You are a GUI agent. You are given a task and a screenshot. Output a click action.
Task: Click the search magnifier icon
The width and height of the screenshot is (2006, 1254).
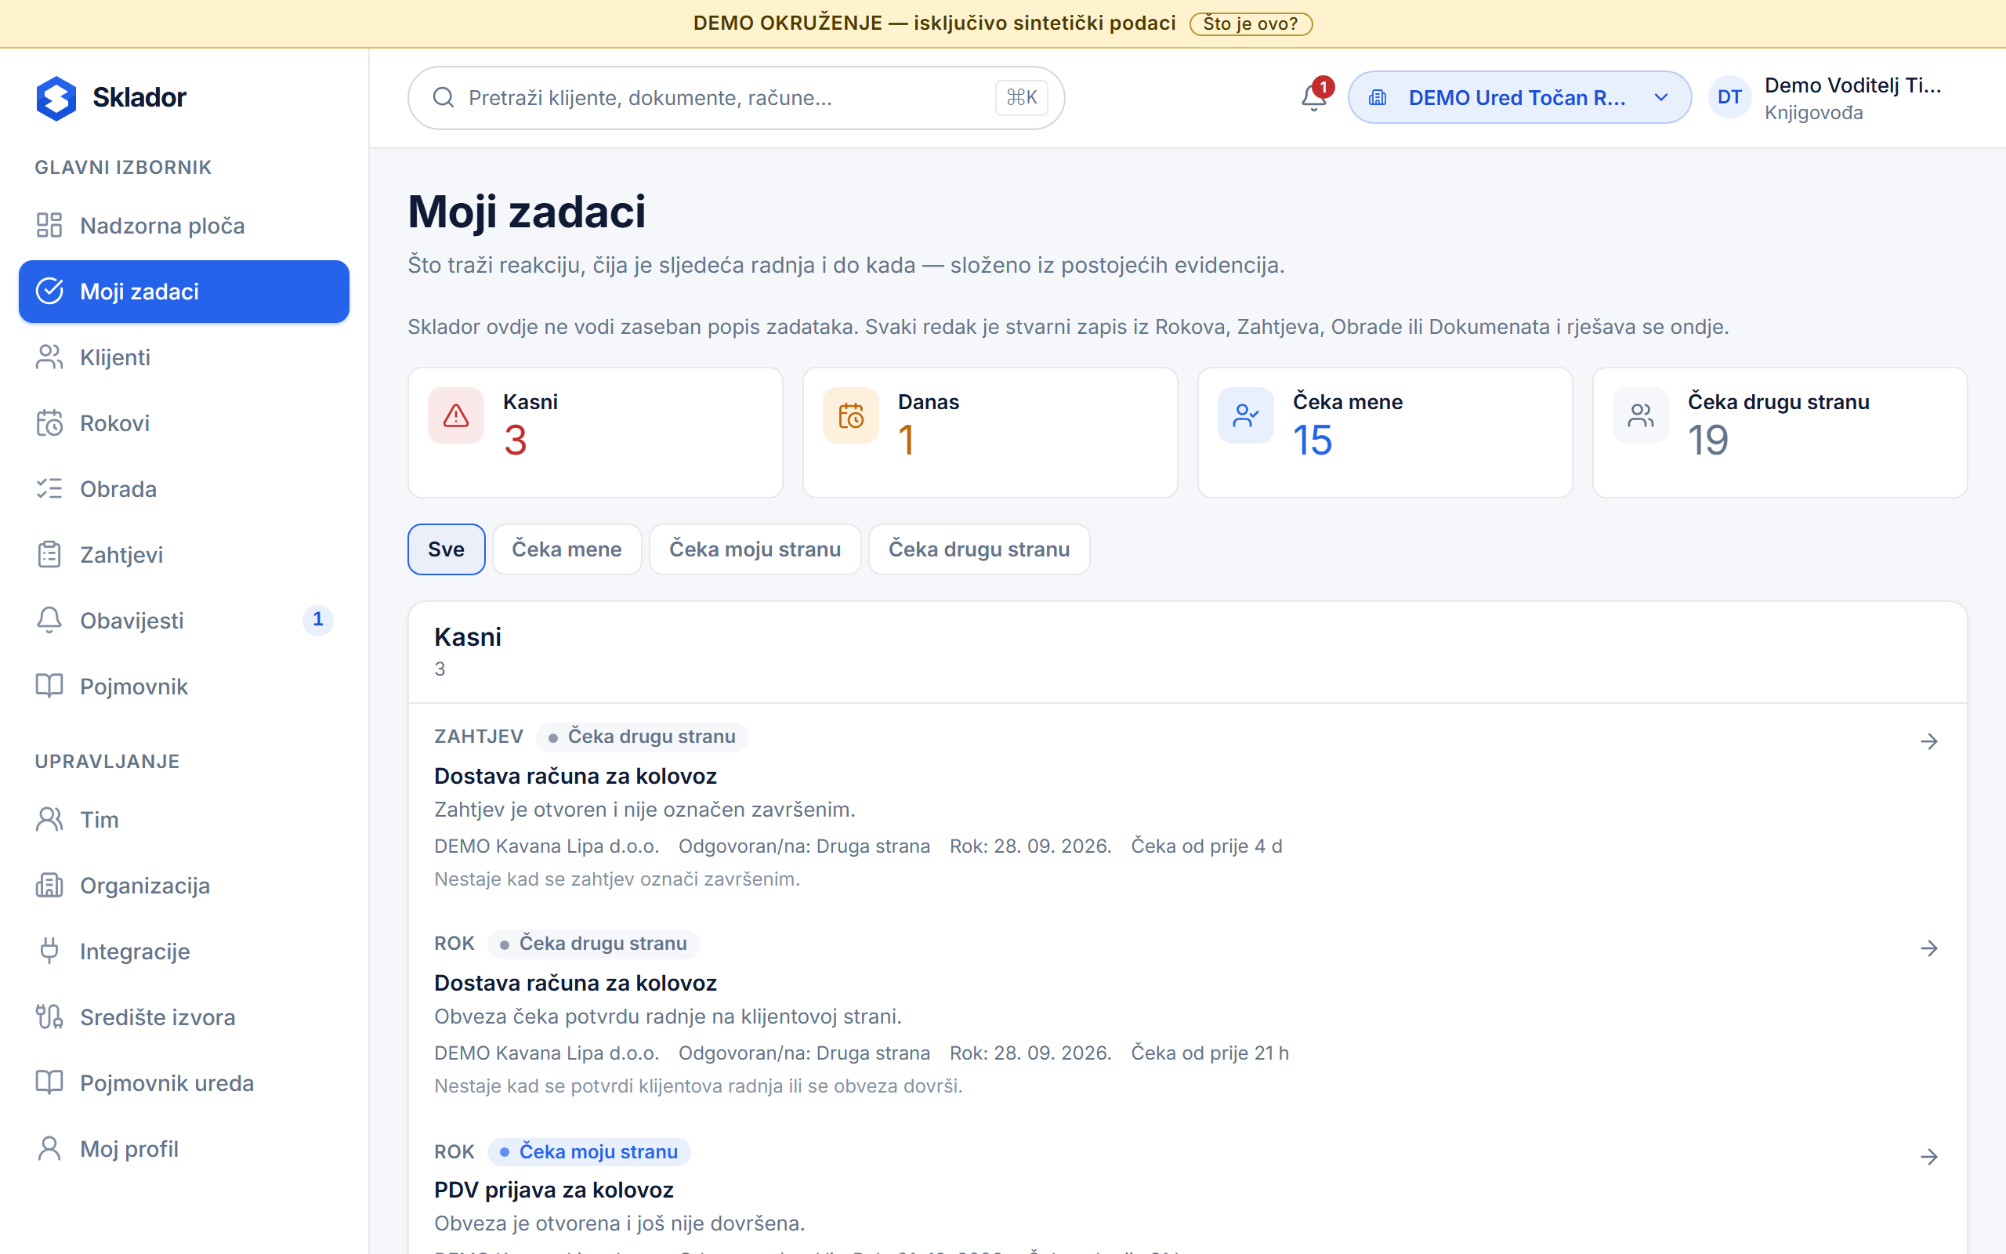point(444,98)
